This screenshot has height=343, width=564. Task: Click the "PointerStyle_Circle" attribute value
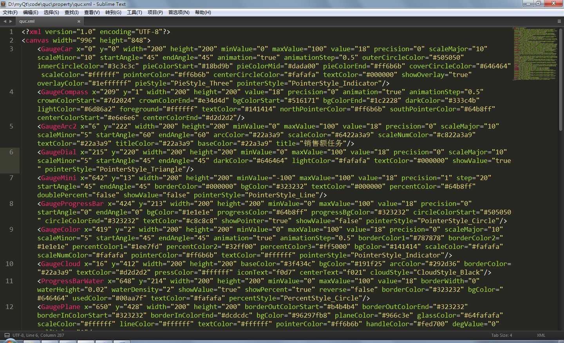458,221
